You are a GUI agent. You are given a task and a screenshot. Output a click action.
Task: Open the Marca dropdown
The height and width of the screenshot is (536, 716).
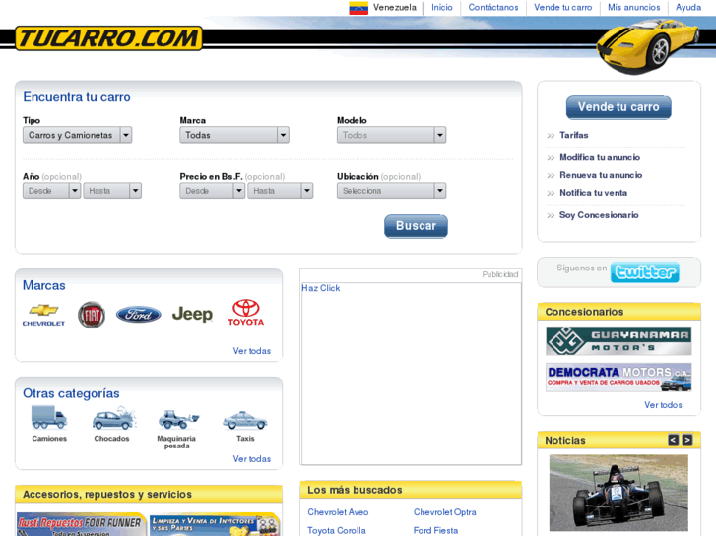234,135
